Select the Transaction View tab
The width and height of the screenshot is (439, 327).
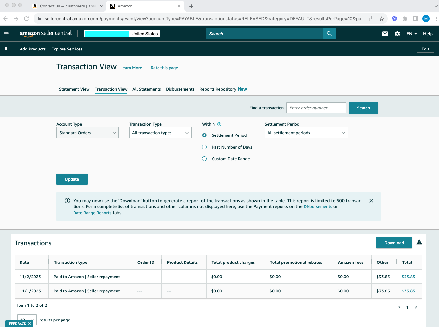(111, 89)
